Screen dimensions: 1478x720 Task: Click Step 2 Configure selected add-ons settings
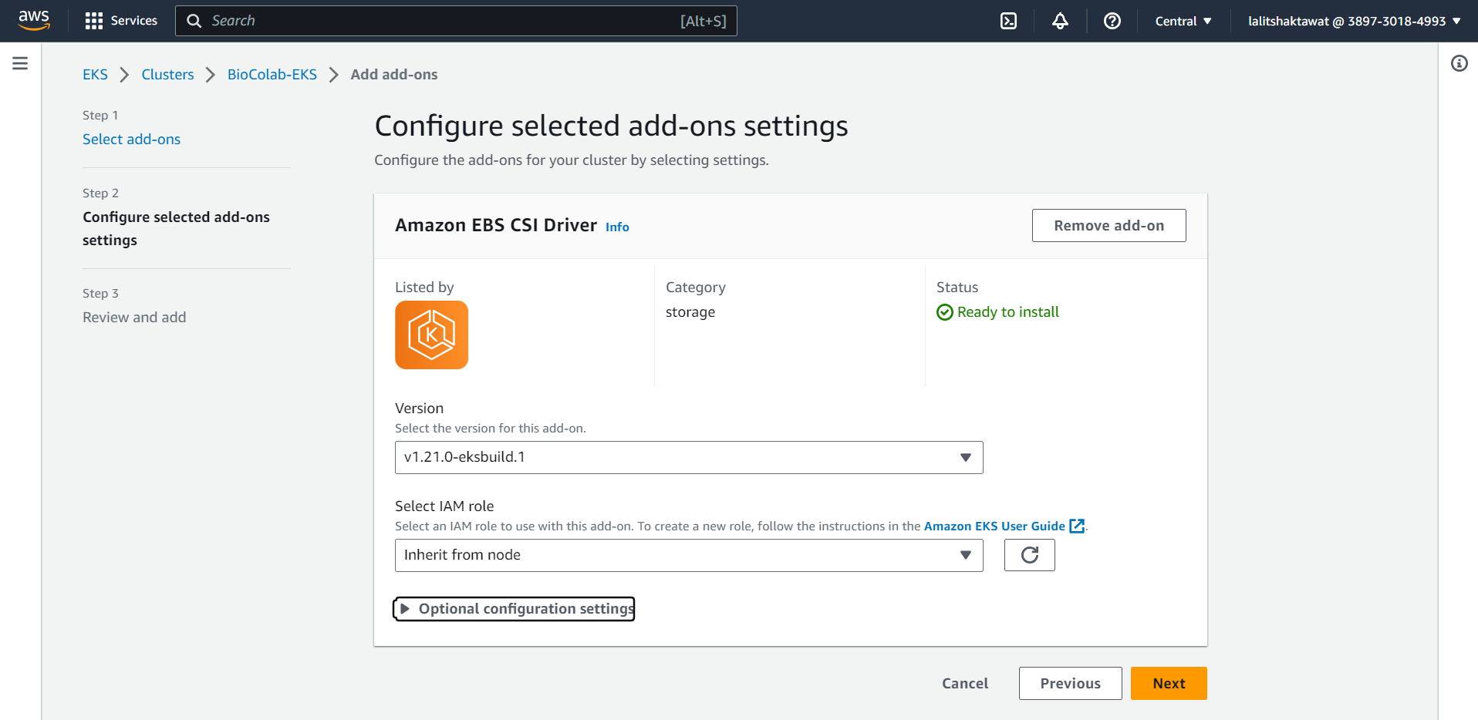(176, 228)
